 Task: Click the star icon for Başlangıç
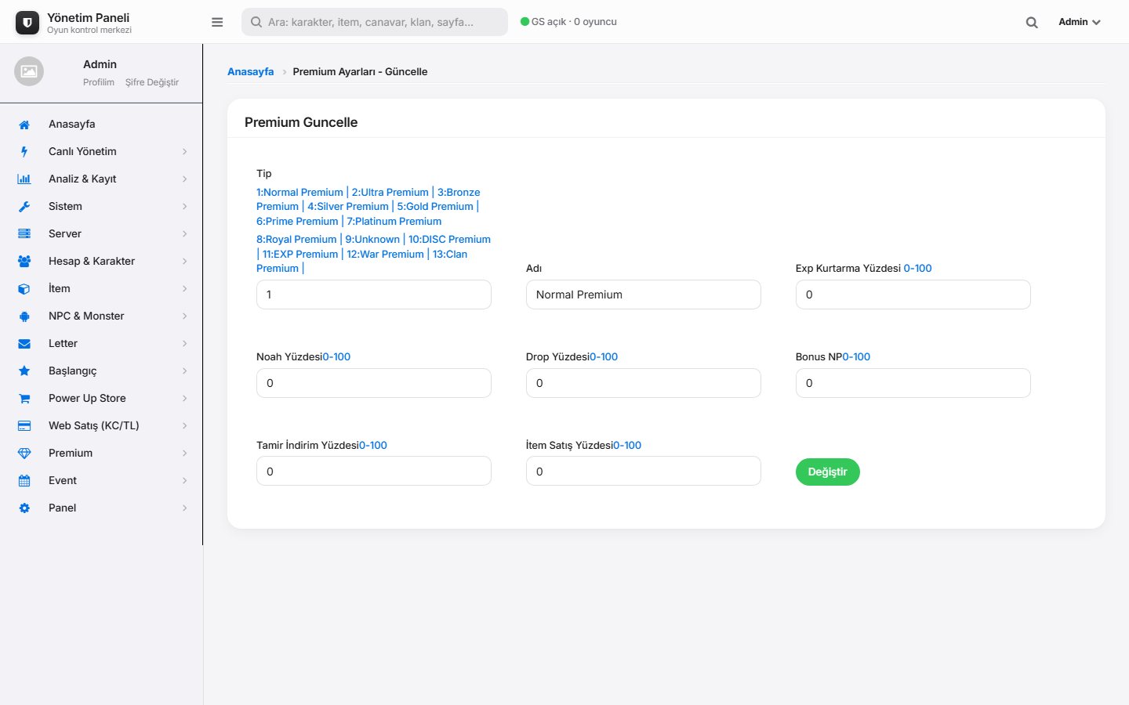coord(24,371)
